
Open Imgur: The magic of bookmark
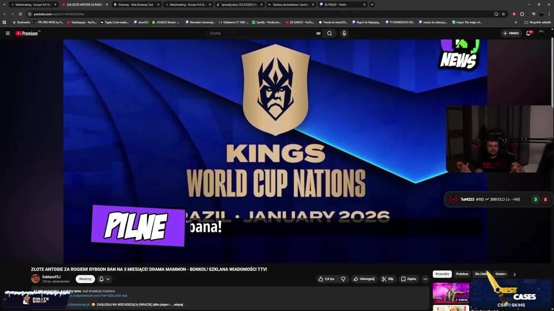pos(467,22)
